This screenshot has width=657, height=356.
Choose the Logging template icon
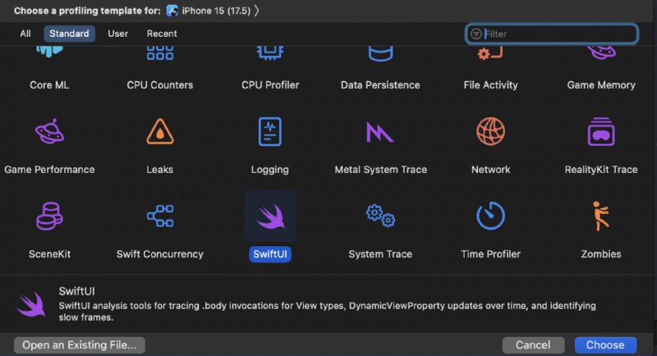270,132
